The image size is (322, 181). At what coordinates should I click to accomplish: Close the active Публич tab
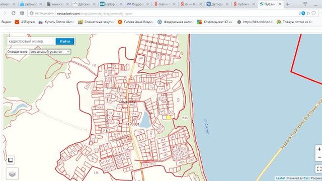tap(280, 4)
